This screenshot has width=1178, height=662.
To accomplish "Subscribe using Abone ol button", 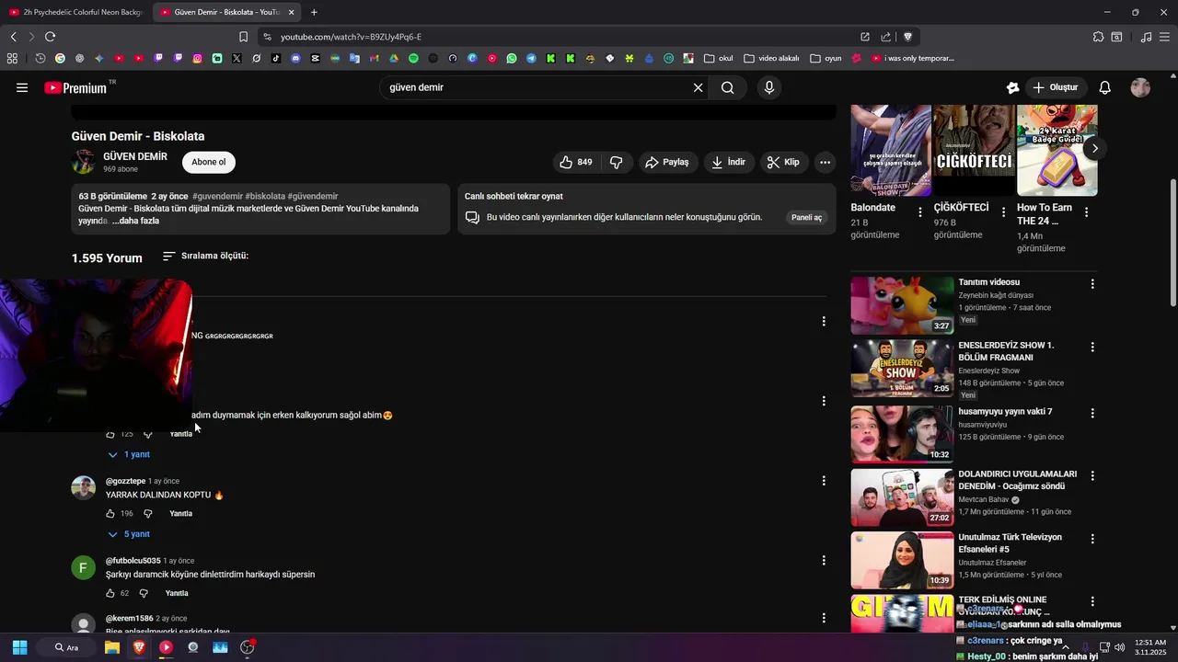I will click(x=209, y=162).
